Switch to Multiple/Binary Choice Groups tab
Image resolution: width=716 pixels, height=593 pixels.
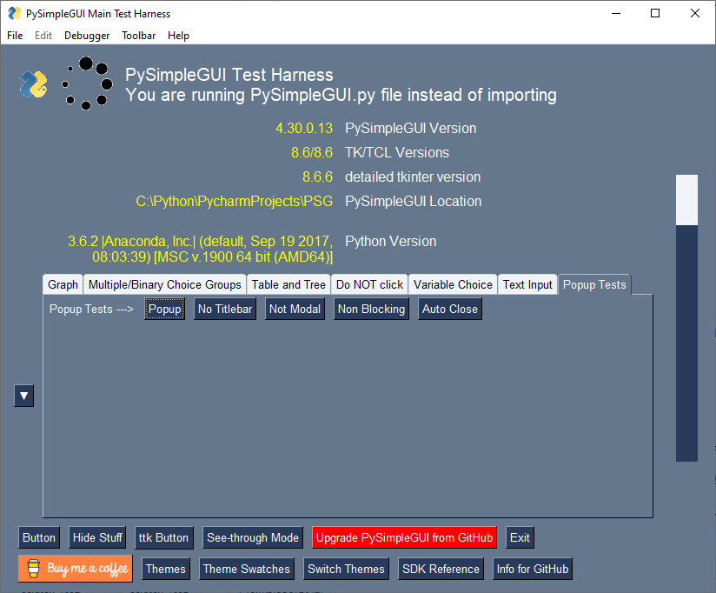[165, 284]
